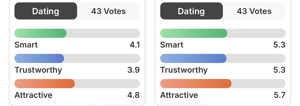
Task: Select the Dating tab in the left card
Action: [46, 11]
